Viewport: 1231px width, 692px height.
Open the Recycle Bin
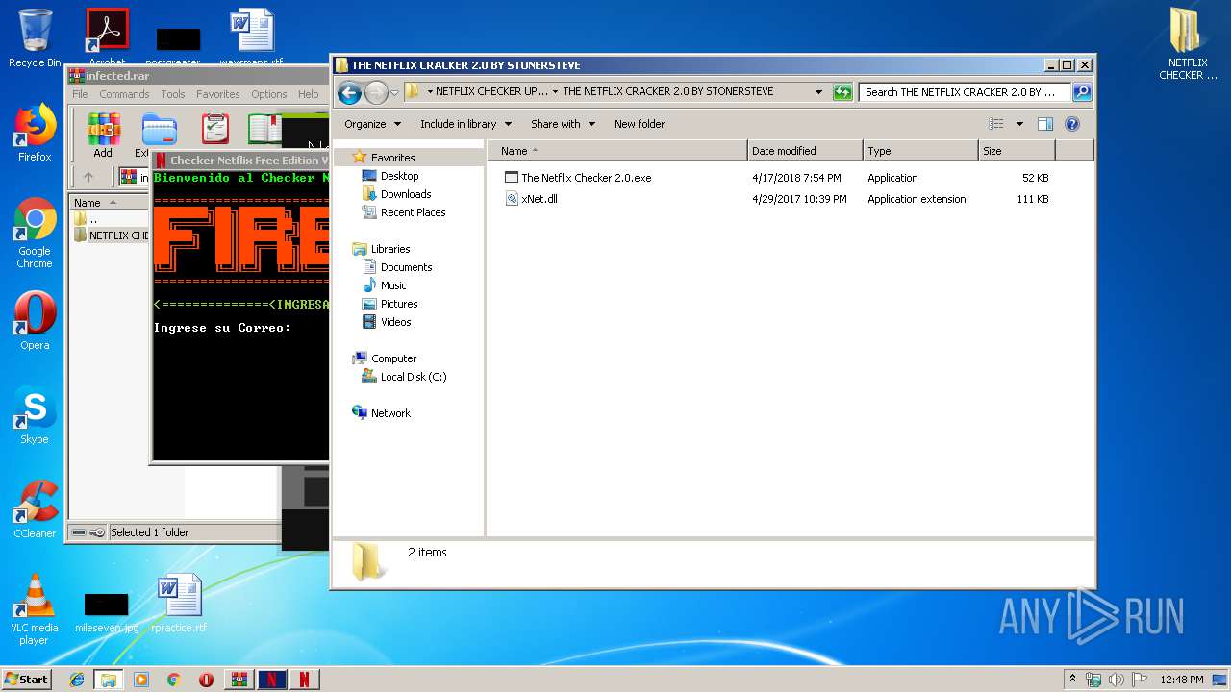(x=35, y=38)
